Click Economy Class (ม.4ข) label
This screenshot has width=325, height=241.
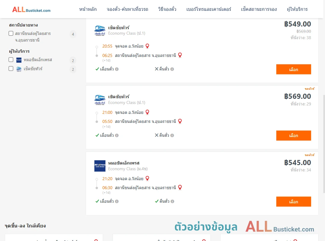click(x=128, y=169)
